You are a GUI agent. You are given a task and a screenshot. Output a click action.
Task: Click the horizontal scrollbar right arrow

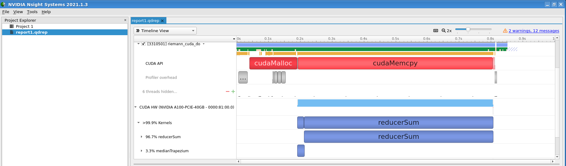coord(553,161)
